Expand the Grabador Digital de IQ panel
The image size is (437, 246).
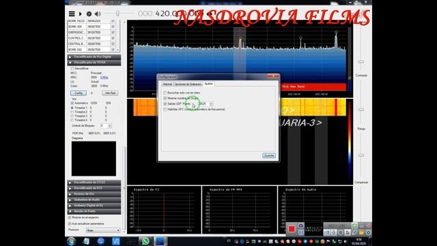pos(94,206)
